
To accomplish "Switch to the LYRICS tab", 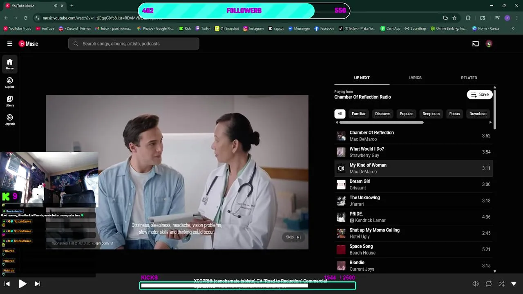I will point(415,78).
